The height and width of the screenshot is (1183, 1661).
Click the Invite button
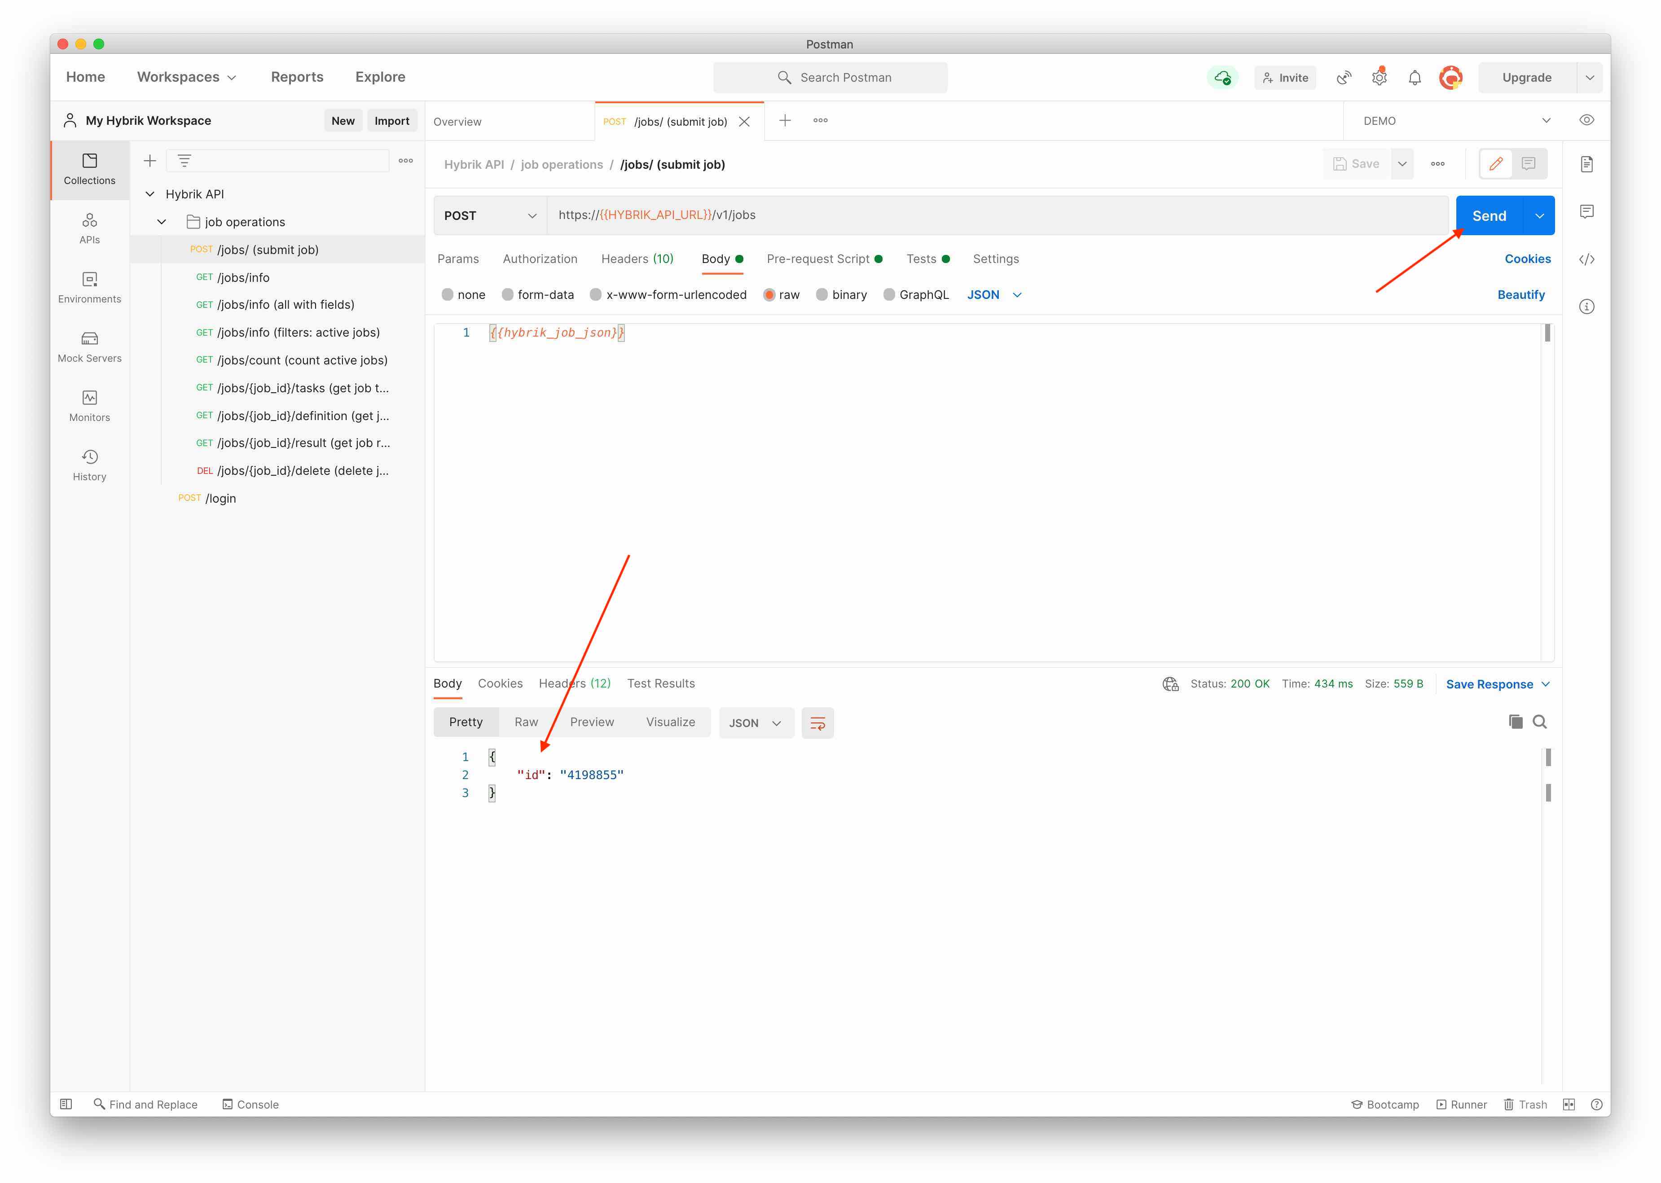(1285, 77)
